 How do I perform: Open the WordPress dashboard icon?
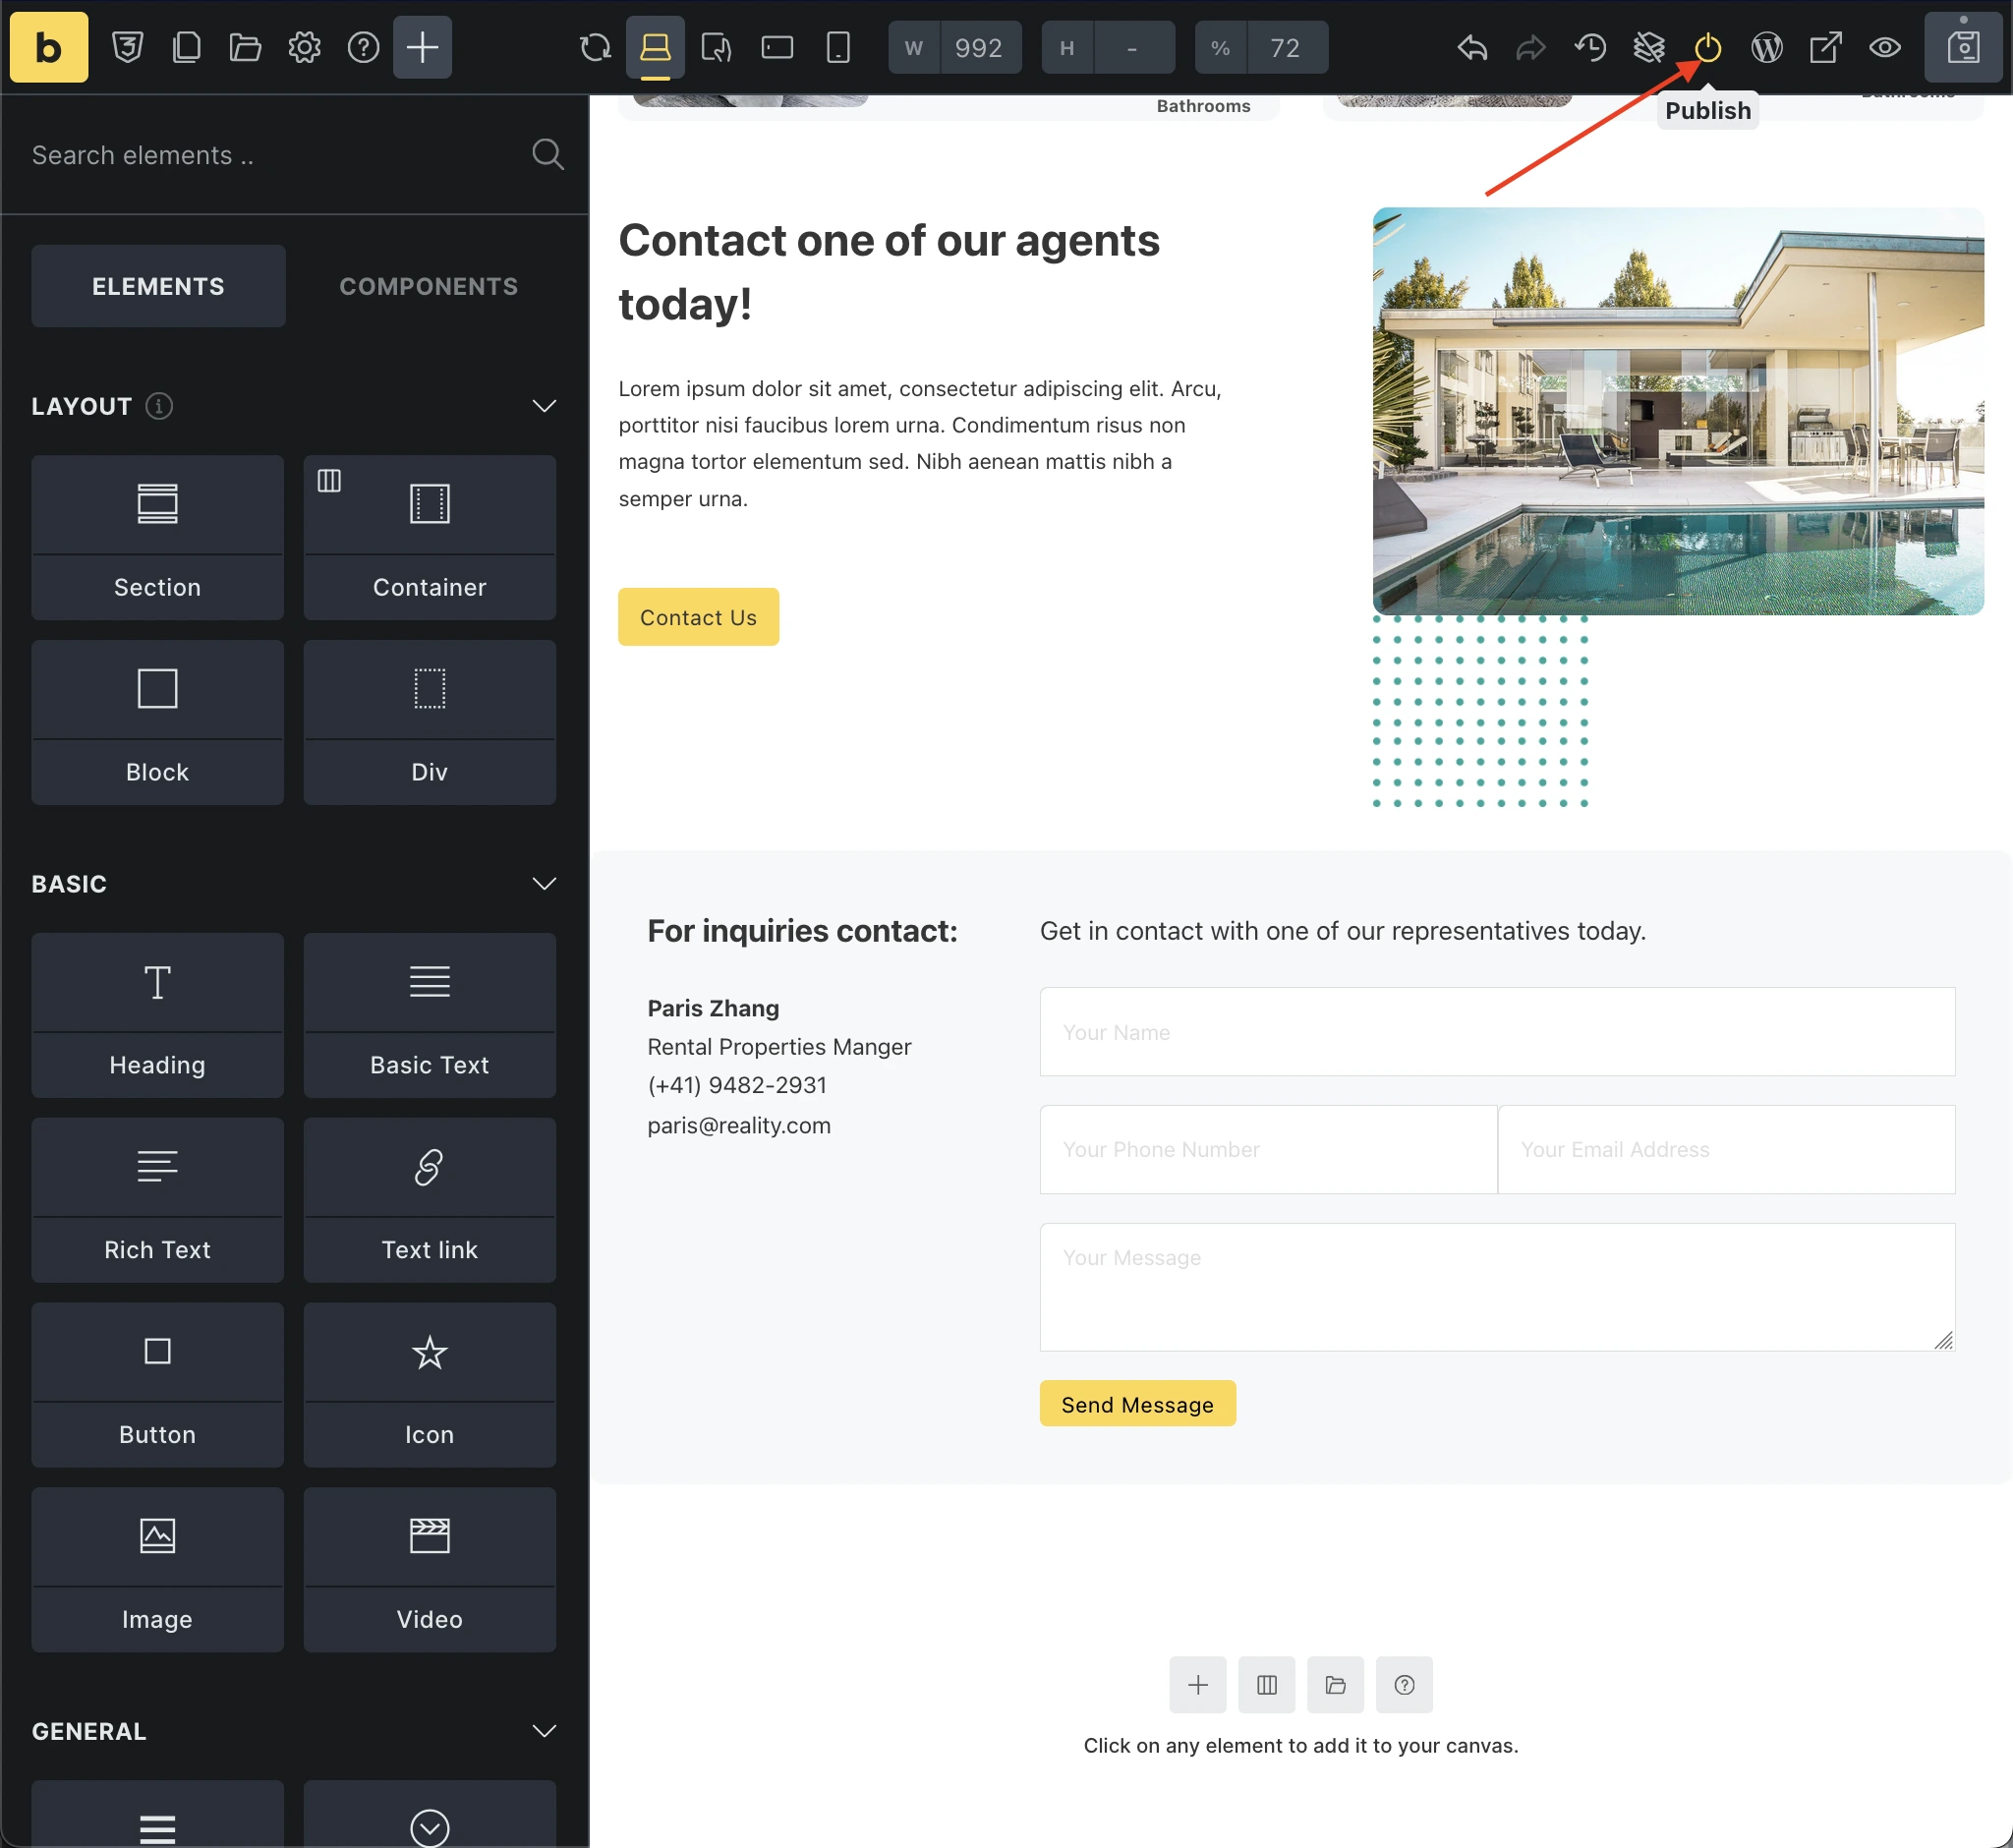pyautogui.click(x=1766, y=47)
